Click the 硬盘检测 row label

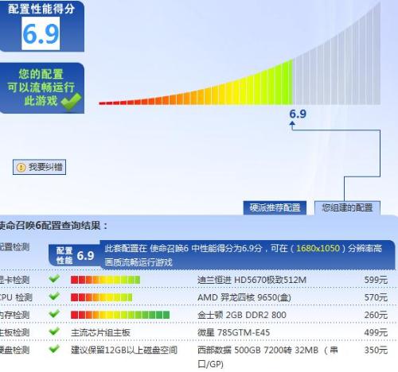pyautogui.click(x=14, y=350)
